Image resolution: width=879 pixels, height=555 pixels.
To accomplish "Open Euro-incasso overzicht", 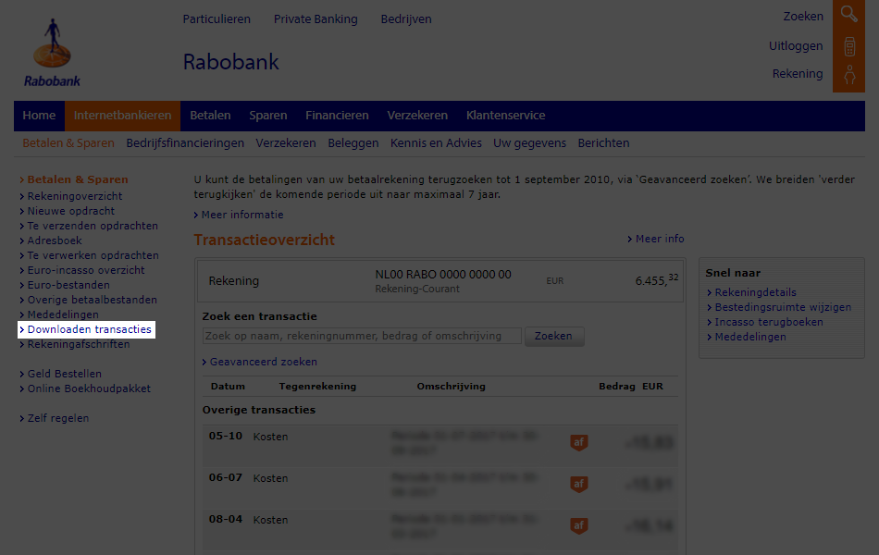I will pyautogui.click(x=86, y=270).
